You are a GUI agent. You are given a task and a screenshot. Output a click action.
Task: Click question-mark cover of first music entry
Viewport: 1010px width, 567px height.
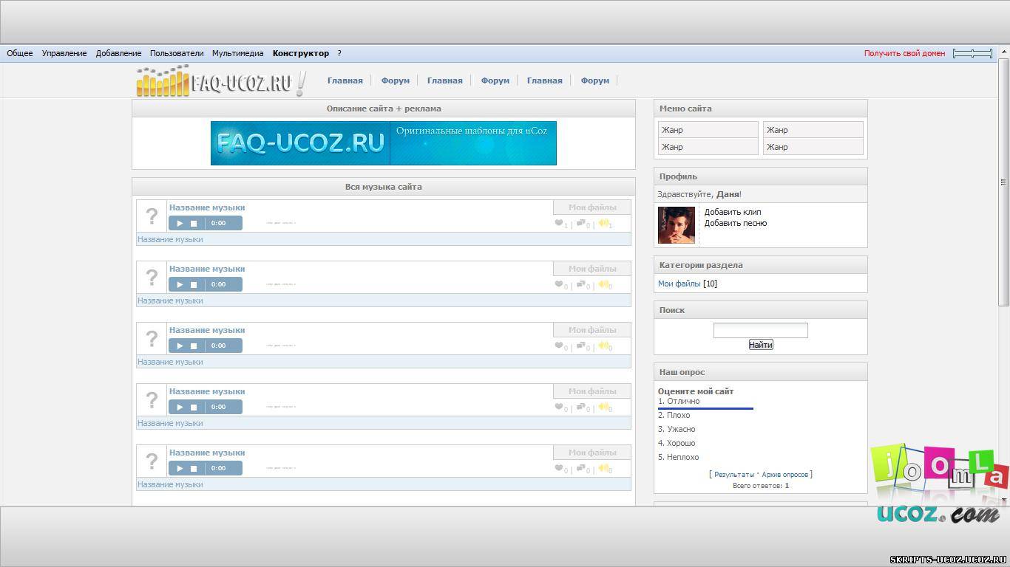(x=152, y=216)
